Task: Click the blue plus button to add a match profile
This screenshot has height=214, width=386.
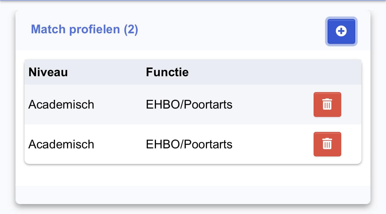Action: (x=341, y=31)
